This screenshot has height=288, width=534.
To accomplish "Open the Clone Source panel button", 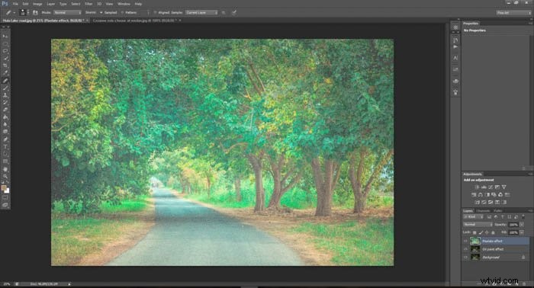I will point(34,13).
